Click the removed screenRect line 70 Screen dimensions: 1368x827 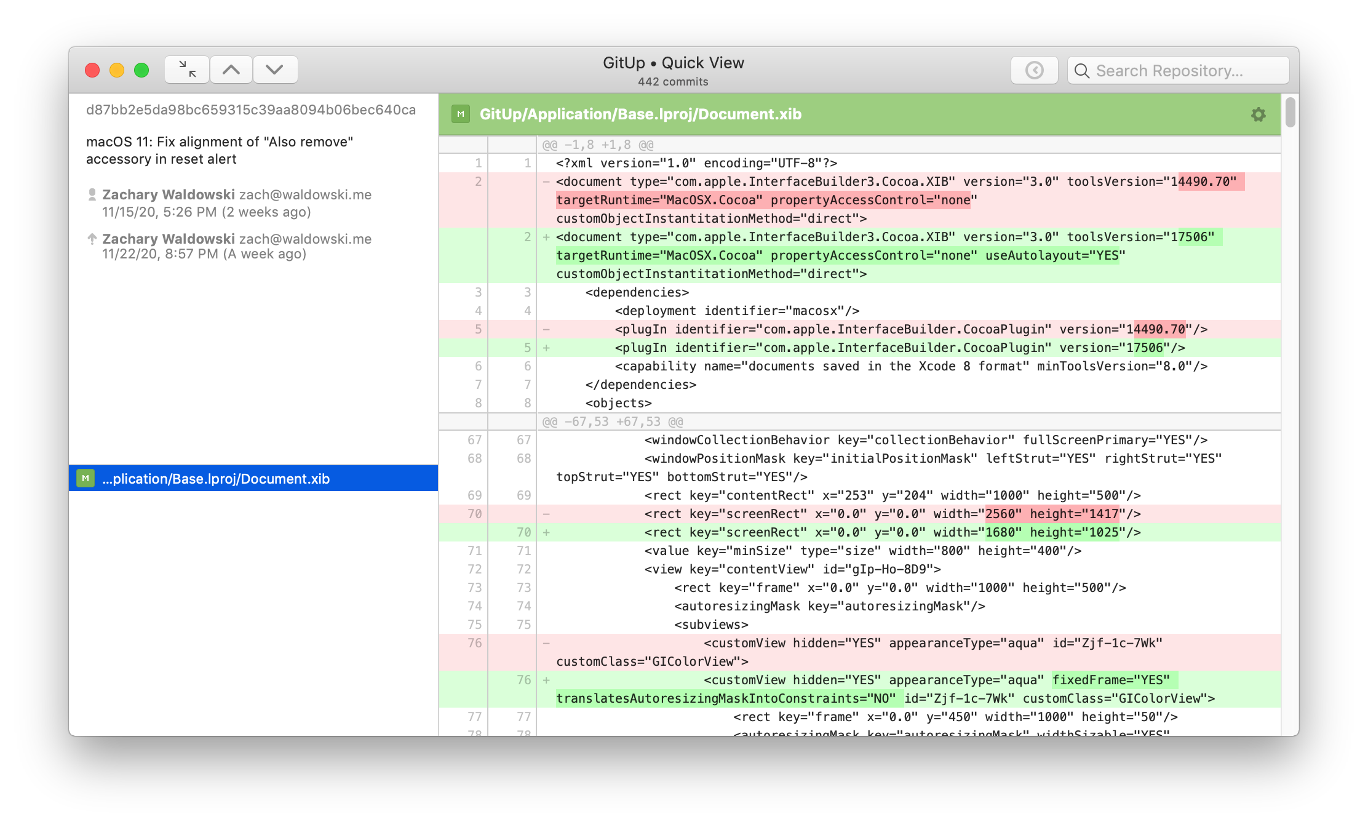[x=892, y=514]
